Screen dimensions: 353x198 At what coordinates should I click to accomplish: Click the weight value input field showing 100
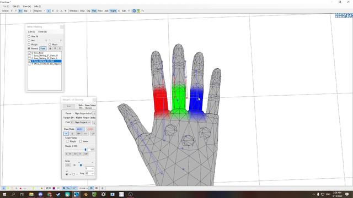tap(91, 150)
